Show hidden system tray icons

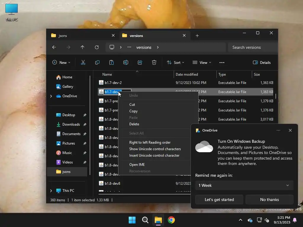pyautogui.click(x=241, y=220)
